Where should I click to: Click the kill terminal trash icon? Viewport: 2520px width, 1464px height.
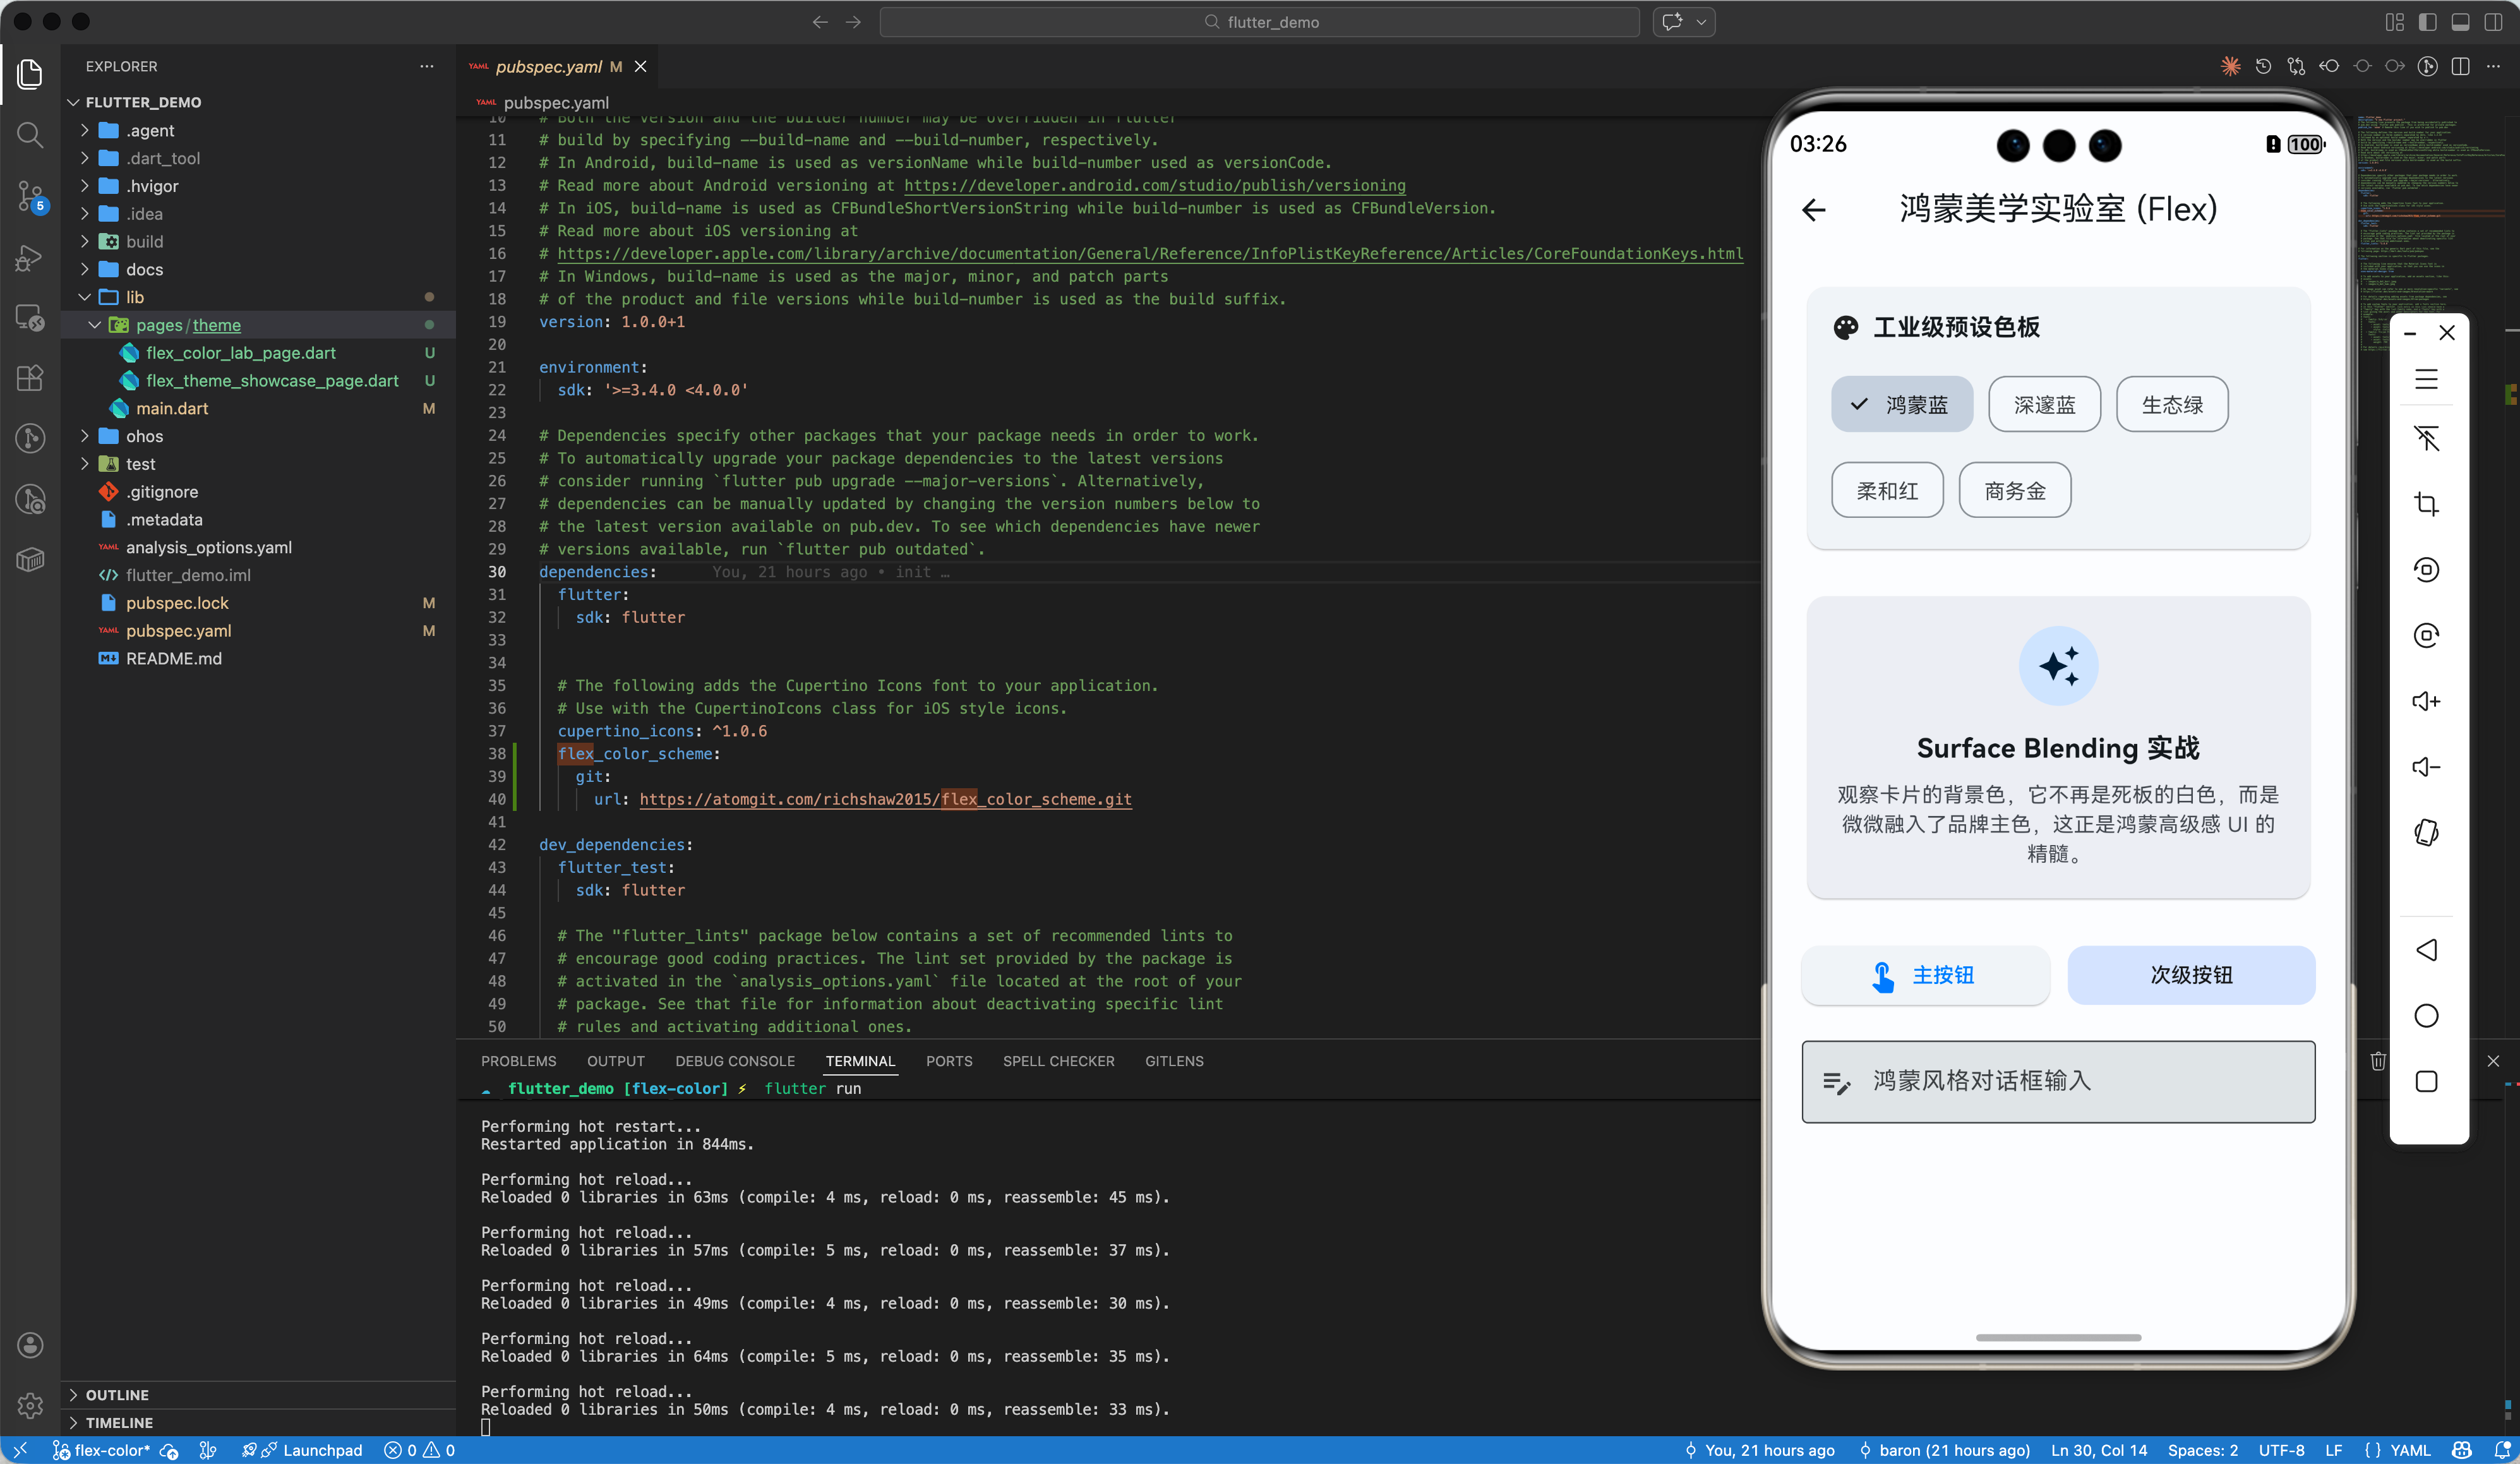(x=2378, y=1061)
